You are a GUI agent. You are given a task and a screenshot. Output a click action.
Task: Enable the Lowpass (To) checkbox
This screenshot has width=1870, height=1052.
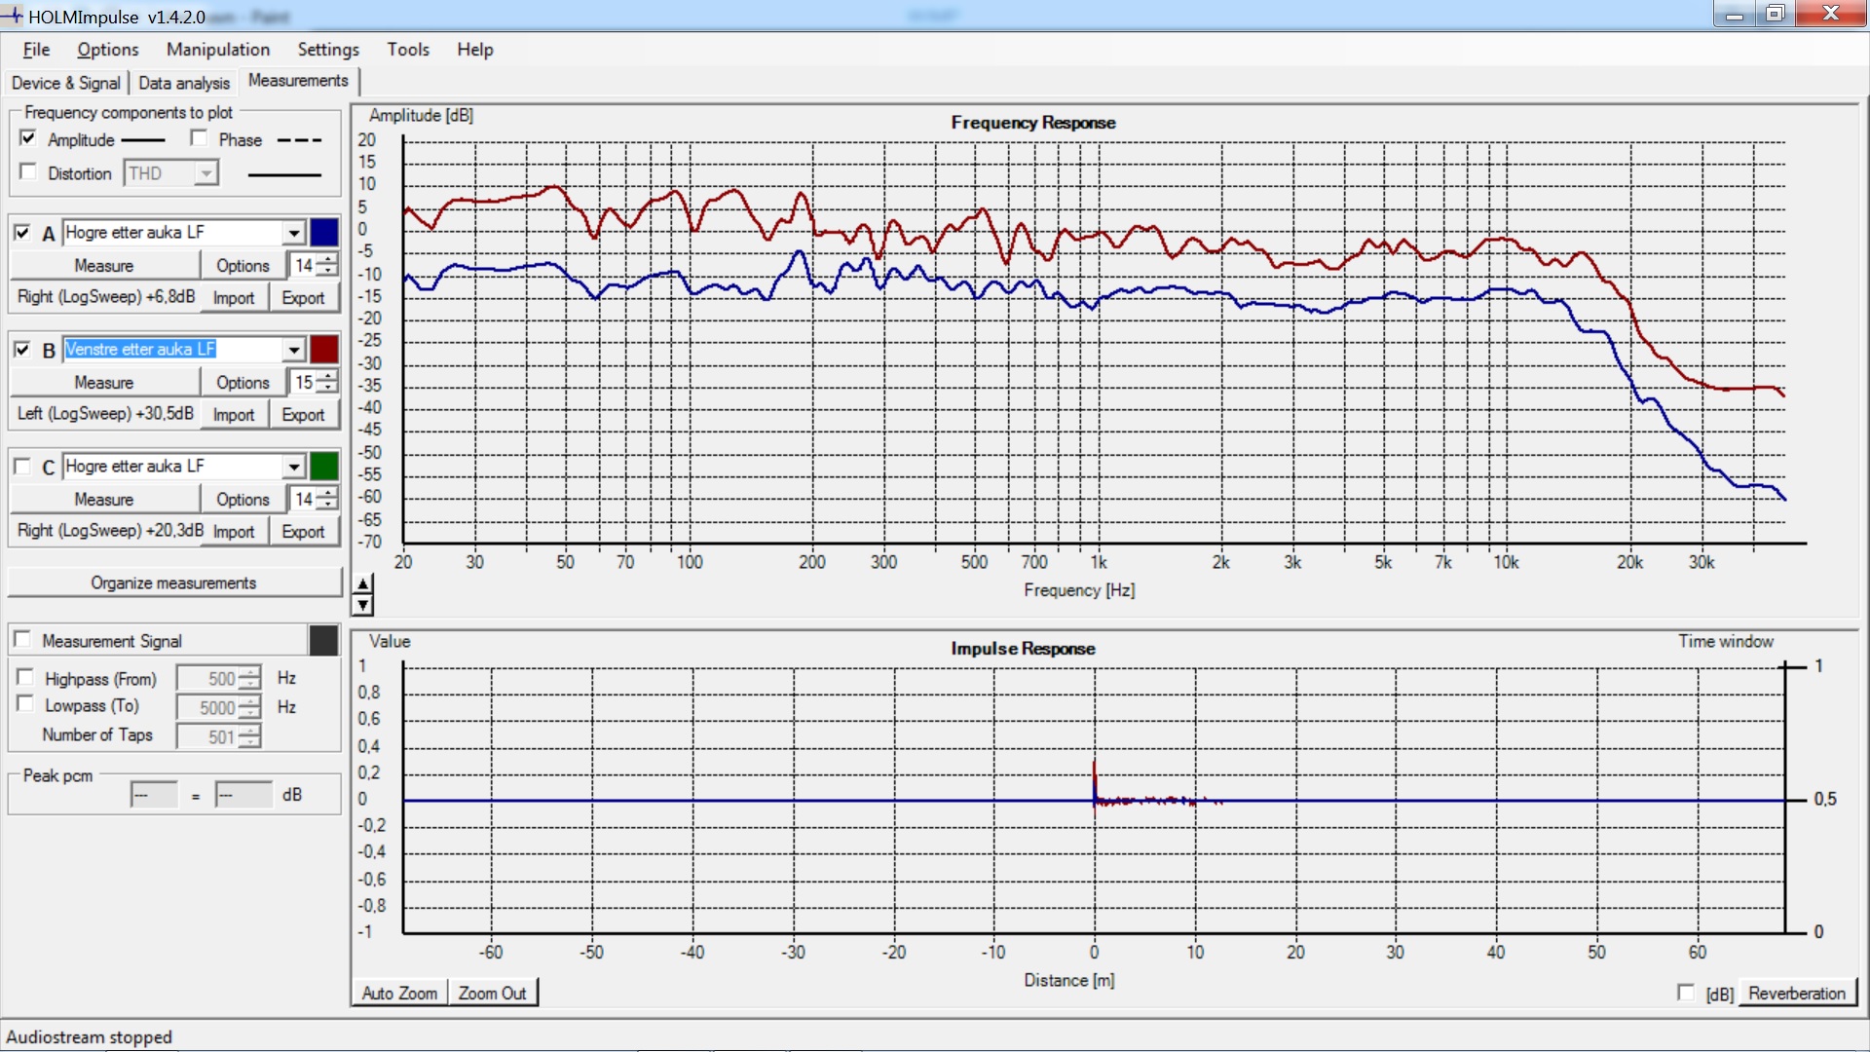coord(25,705)
